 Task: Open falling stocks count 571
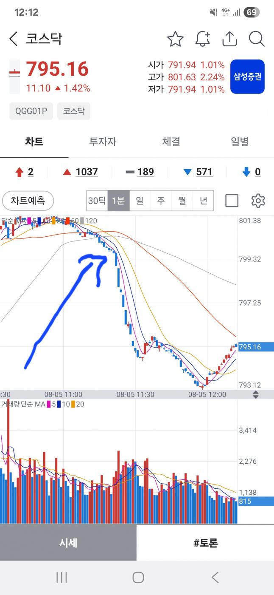coord(204,172)
